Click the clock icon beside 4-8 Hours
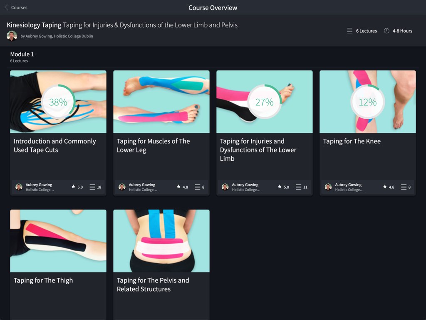Viewport: 426px width, 320px height. click(386, 31)
